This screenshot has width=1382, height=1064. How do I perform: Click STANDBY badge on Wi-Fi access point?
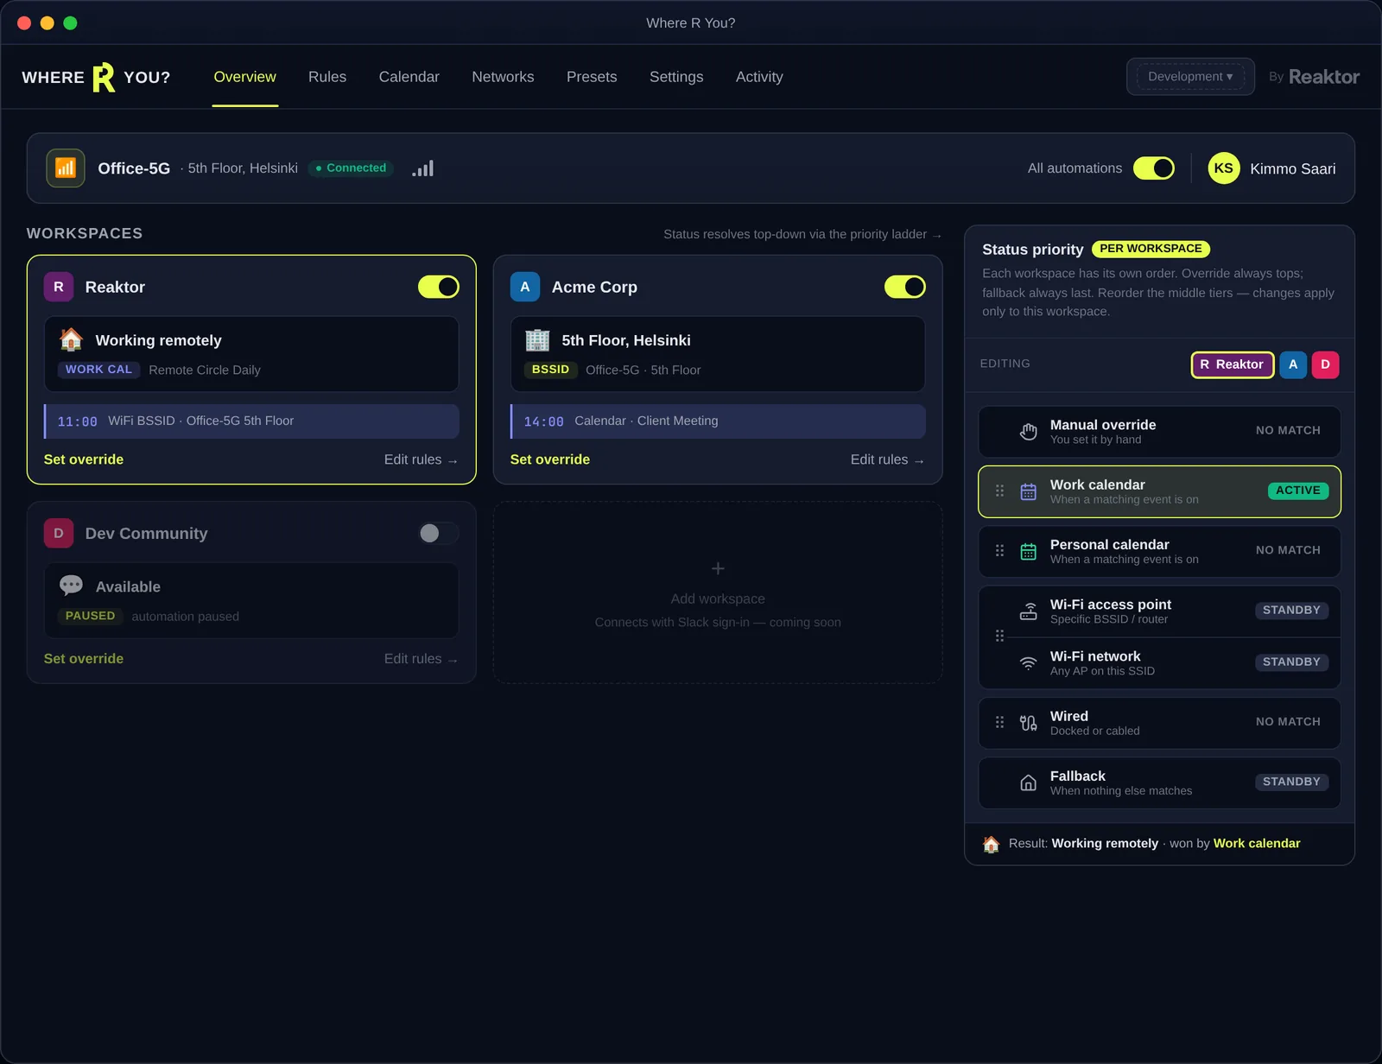tap(1291, 611)
